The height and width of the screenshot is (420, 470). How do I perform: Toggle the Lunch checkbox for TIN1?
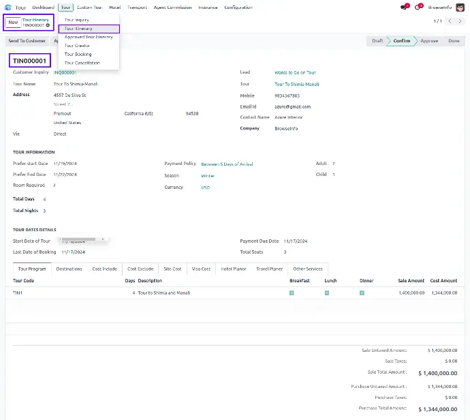click(327, 292)
